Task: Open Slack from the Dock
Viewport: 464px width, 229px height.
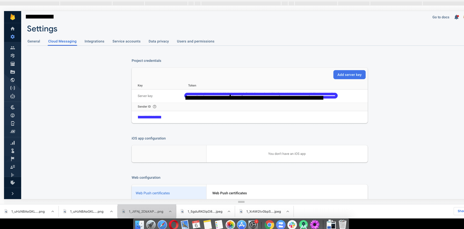Action: [x=292, y=224]
